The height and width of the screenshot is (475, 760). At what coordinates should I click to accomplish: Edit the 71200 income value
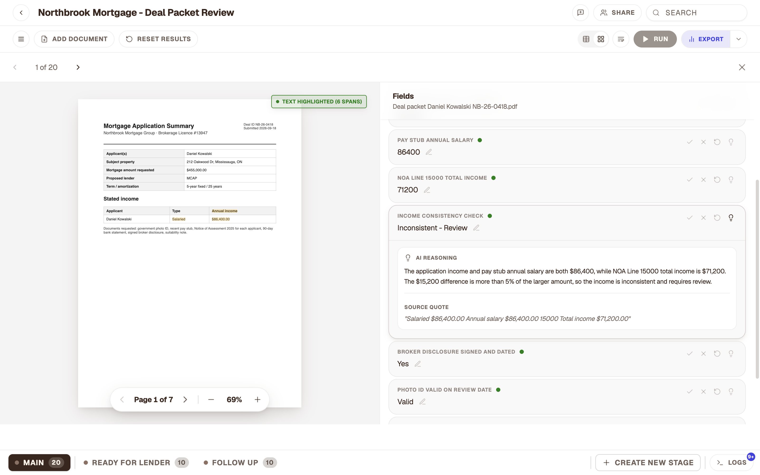coord(427,190)
